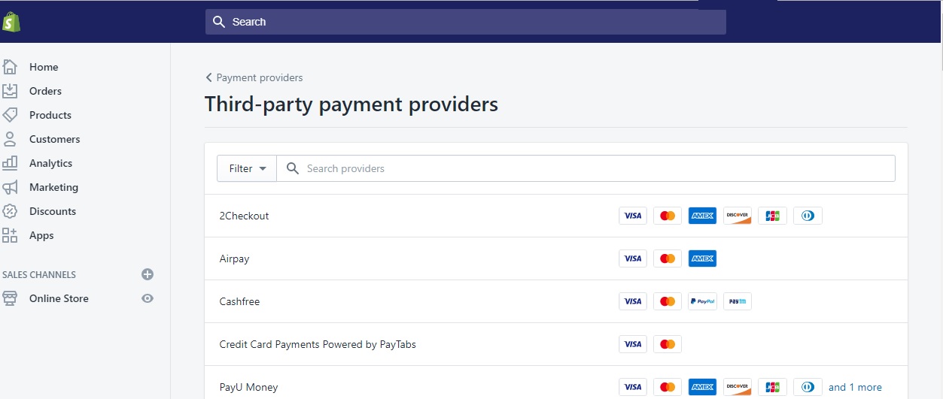Select the 2Checkout provider
Screen dimensions: 943x399
coord(556,216)
